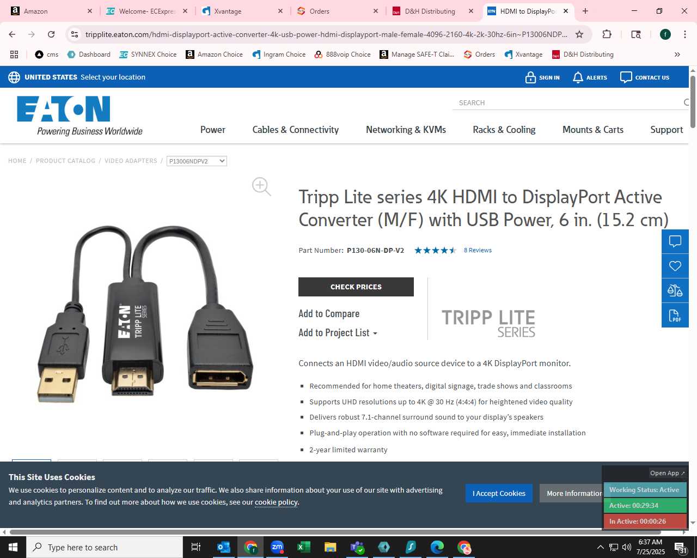Viewport: 697px width, 558px height.
Task: Go to VIDEO ADAPTERS breadcrumb
Action: [x=131, y=161]
